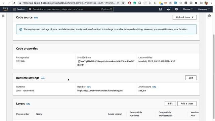
Task: Open the Chrome profile avatar
Action: click(206, 3)
